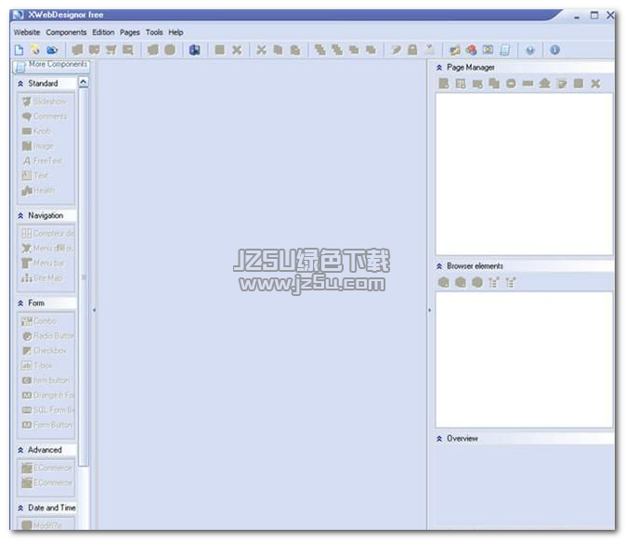
Task: Click the XWebDesignor title bar app icon
Action: point(18,15)
